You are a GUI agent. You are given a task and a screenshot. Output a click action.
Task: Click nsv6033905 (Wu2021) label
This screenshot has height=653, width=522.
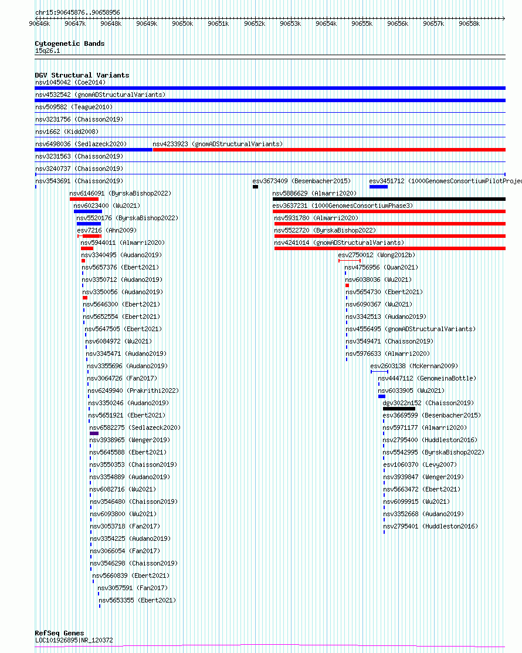click(x=411, y=391)
